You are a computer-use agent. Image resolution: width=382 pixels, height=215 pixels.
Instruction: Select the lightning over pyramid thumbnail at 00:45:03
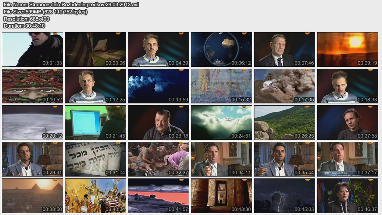tap(284, 196)
